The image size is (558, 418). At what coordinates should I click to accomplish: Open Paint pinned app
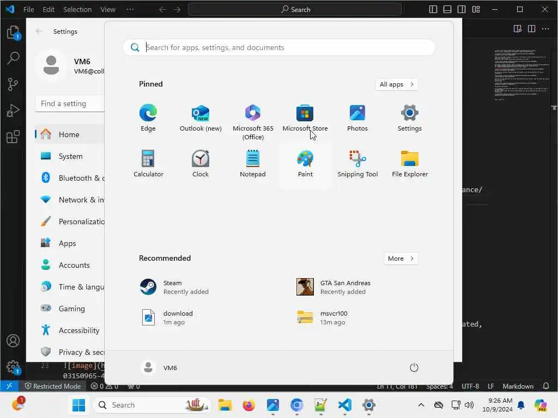305,163
